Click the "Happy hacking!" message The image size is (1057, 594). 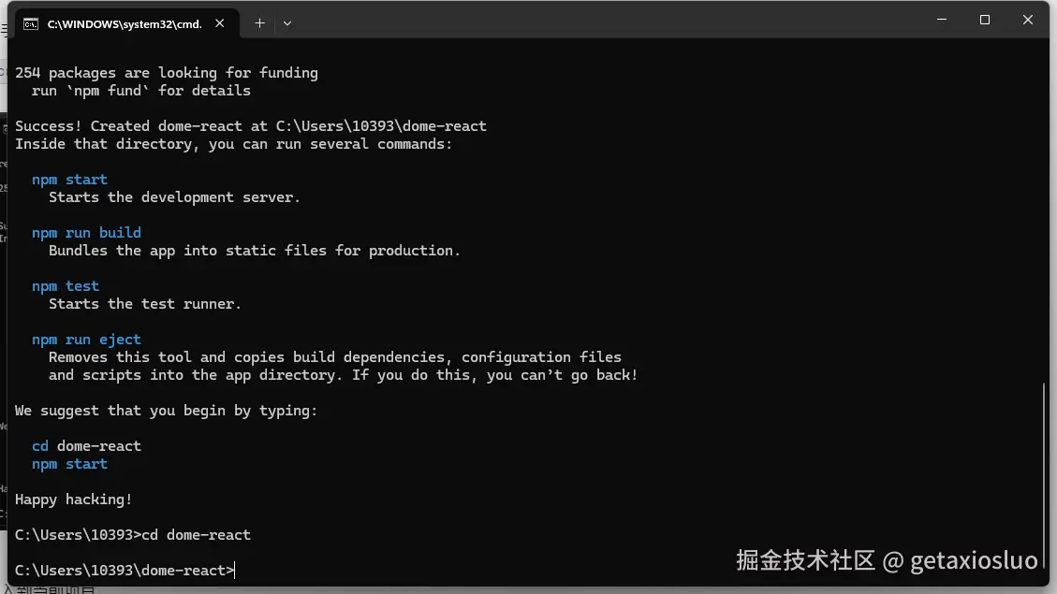tap(74, 500)
